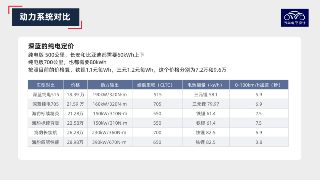
Task: Click 铁锂 82.5 in the 海豹长续航 row
Action: [206, 133]
